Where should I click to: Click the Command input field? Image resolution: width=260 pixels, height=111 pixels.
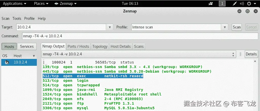[140, 36]
